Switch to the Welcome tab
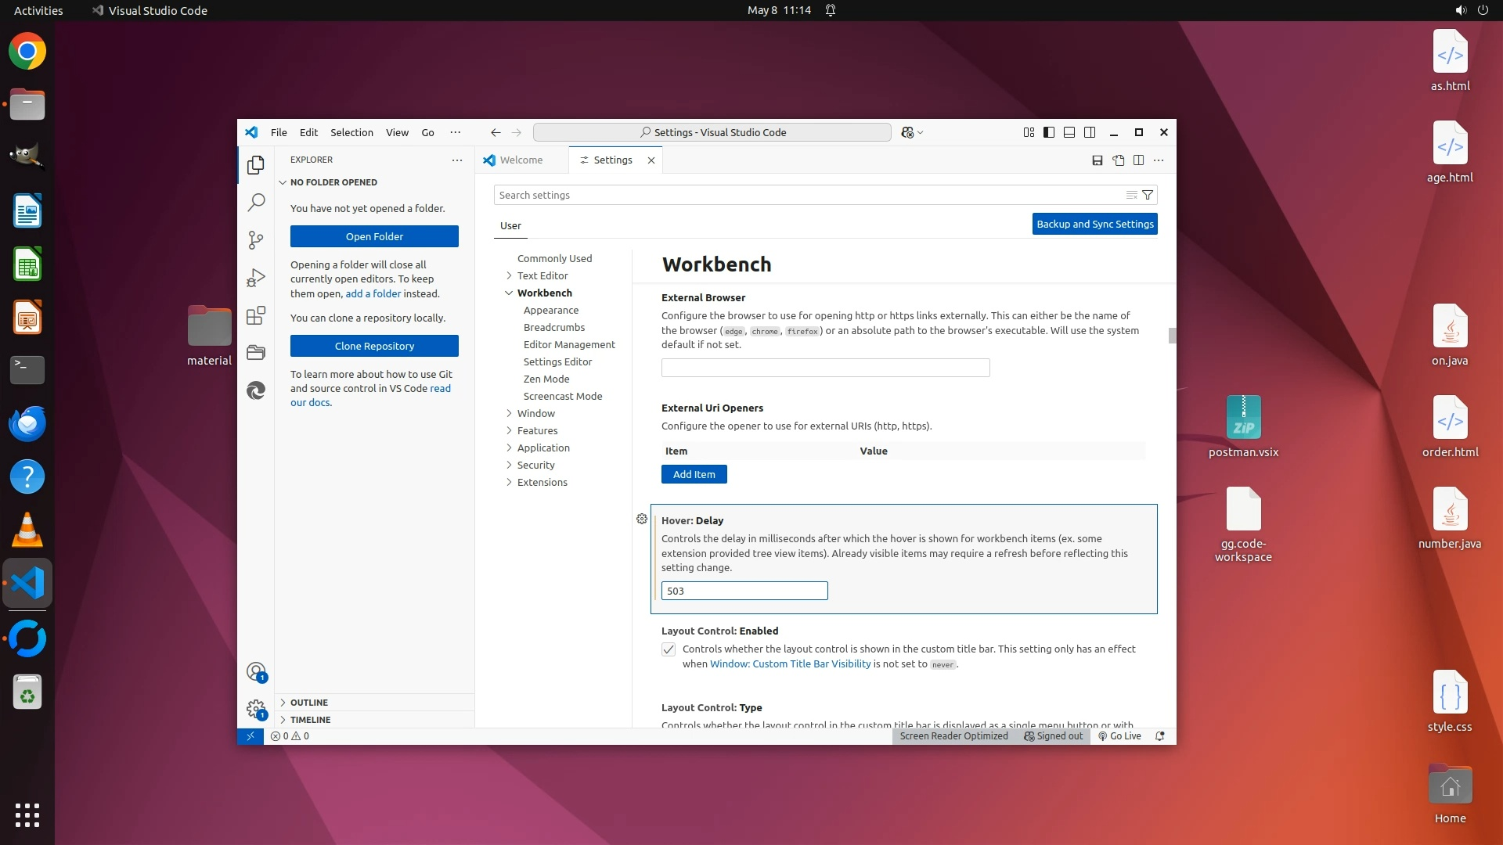1503x845 pixels. coord(521,160)
